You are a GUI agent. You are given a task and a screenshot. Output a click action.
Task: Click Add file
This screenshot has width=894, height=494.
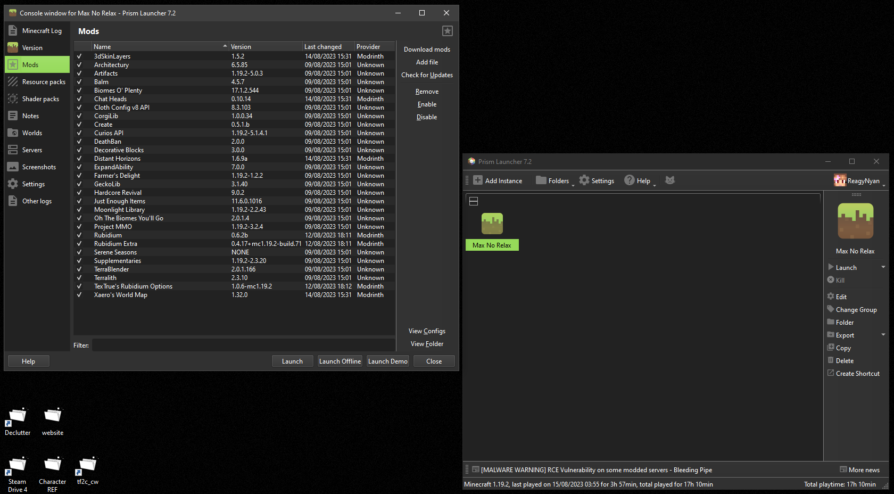click(427, 62)
